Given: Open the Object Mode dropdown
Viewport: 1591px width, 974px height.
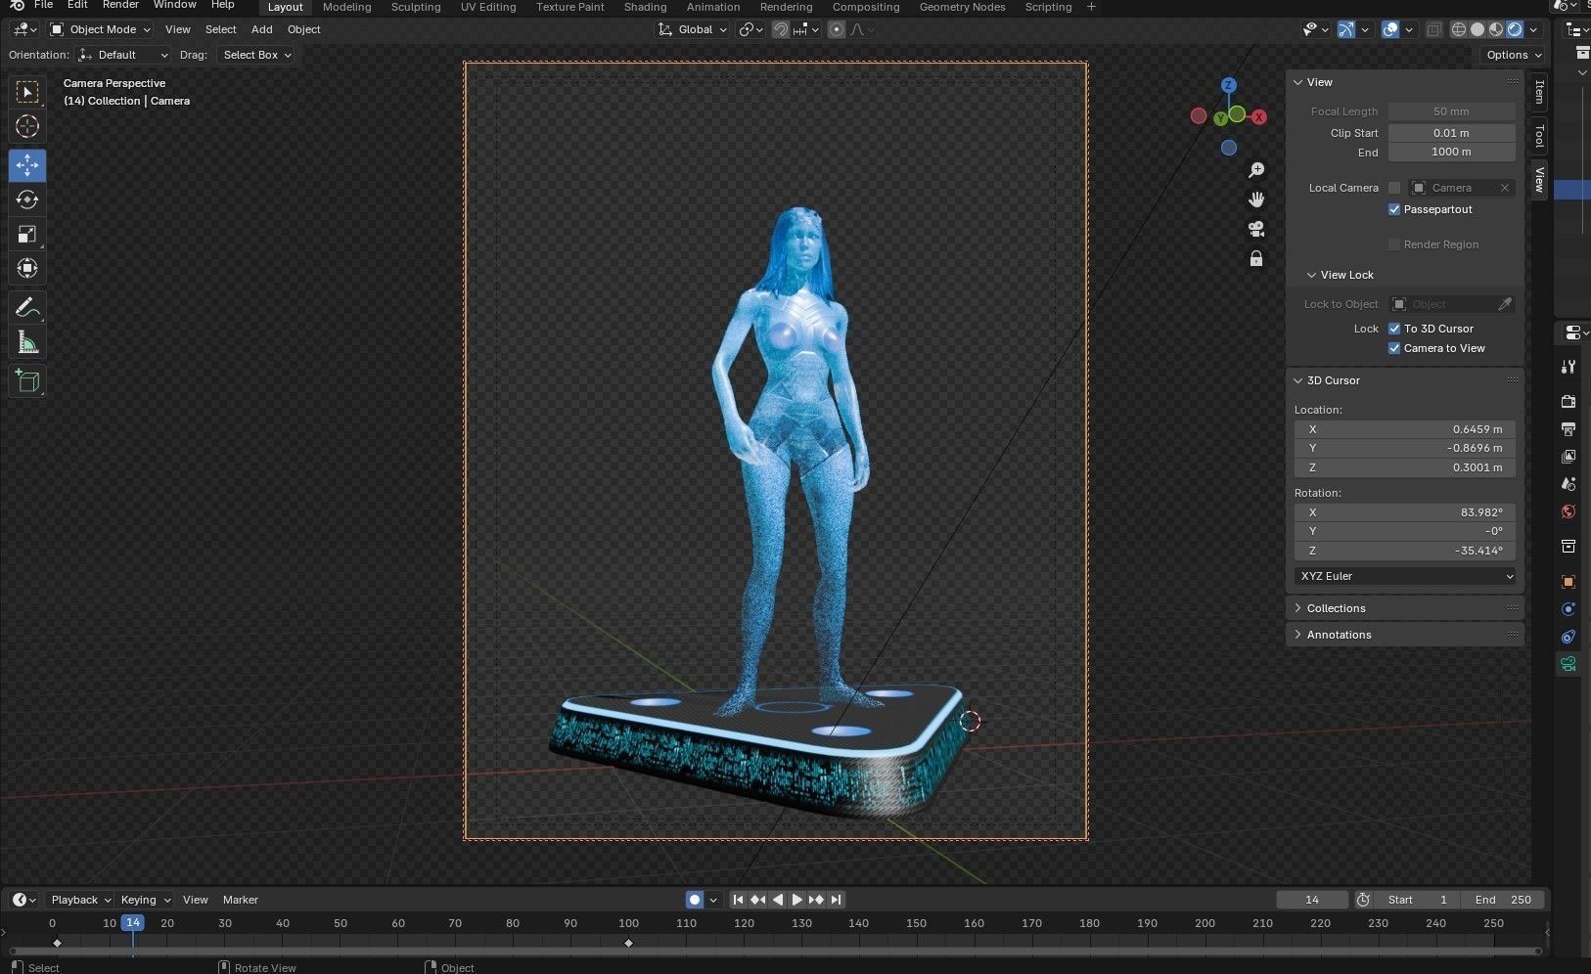Looking at the screenshot, I should 100,29.
